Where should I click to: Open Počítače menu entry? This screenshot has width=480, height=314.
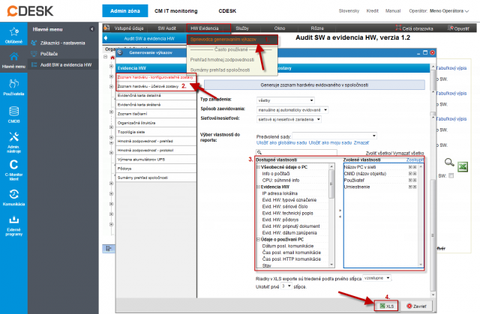[x=49, y=53]
